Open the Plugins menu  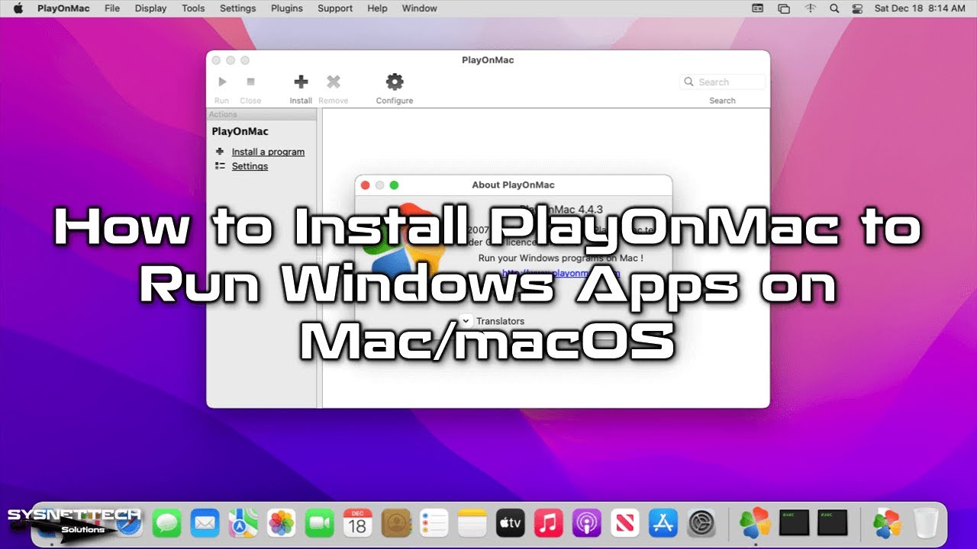point(287,8)
